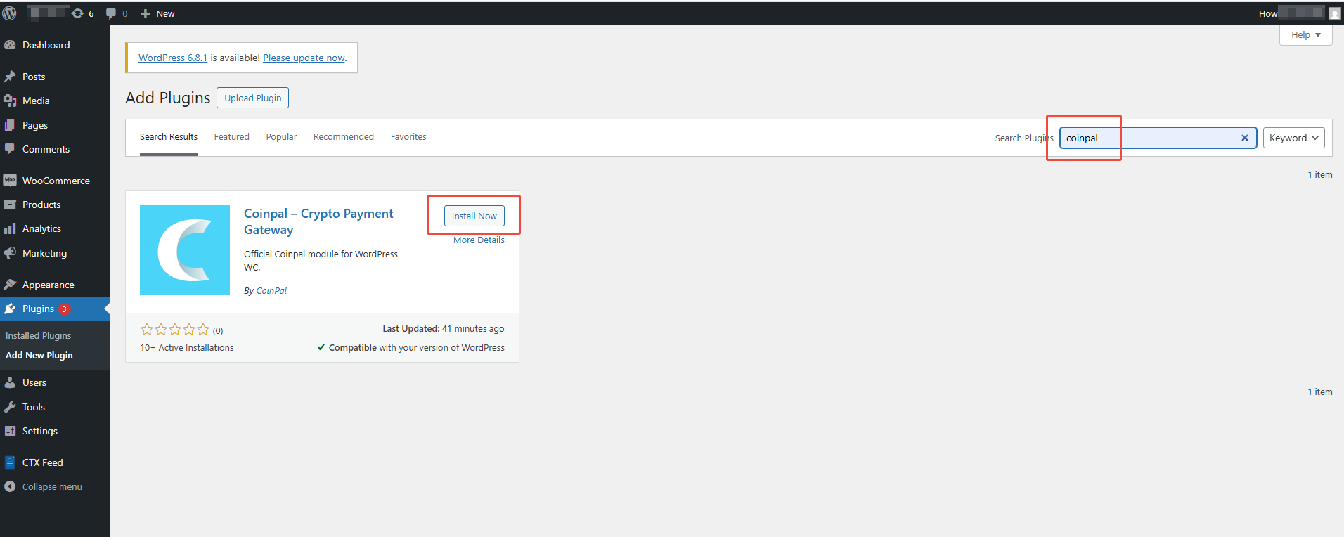Open the CTX Feed menu
This screenshot has width=1344, height=537.
click(42, 462)
